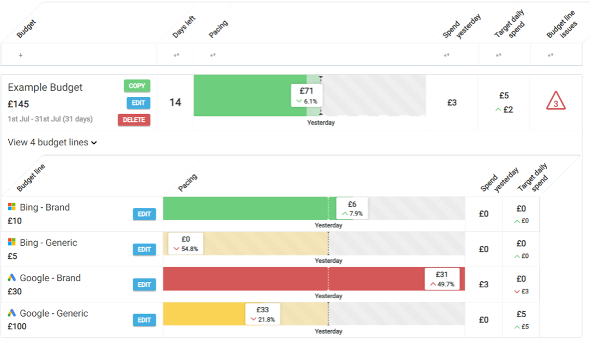Edit the Google - Generic budget line
Screen dimensions: 593x340
tap(144, 320)
